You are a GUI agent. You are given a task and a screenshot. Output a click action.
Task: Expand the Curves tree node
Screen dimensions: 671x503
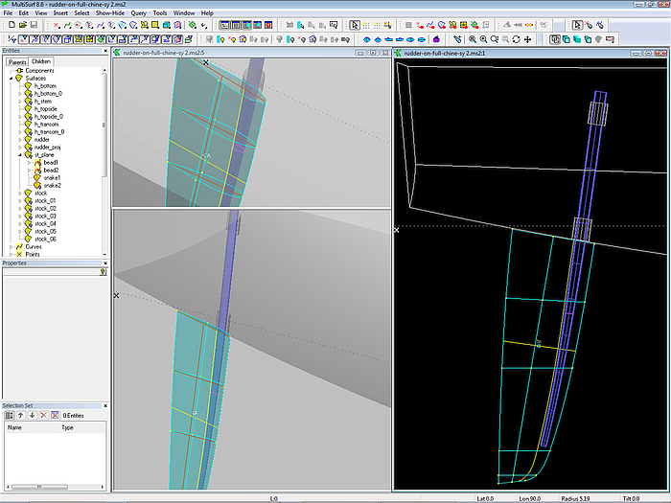(x=12, y=246)
